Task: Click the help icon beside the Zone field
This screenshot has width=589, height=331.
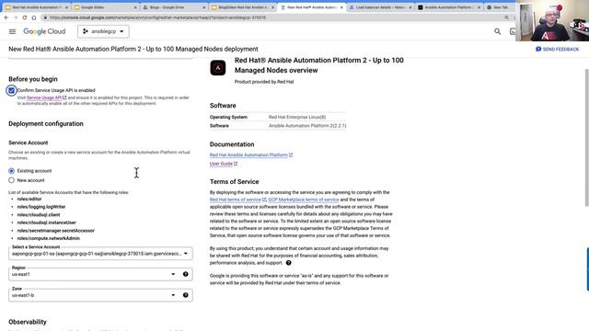Action: (186, 295)
